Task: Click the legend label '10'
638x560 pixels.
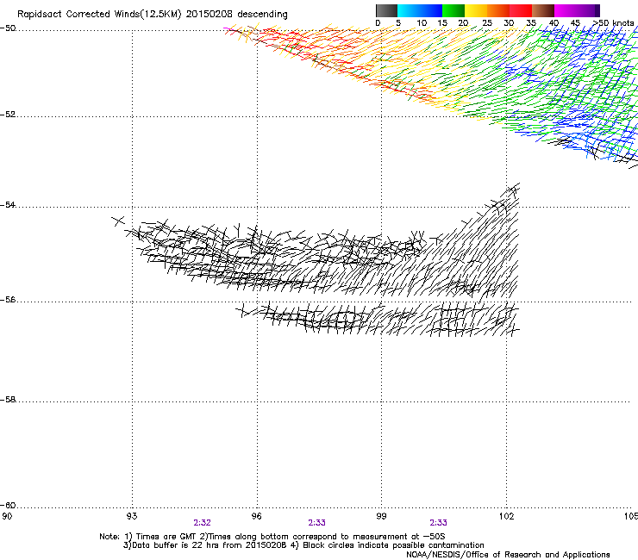Action: pos(422,23)
